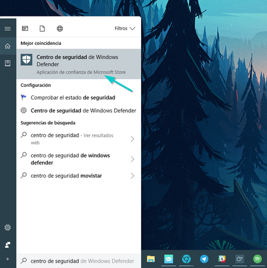The image size is (267, 268).
Task: Open the Filtros dropdown
Action: point(125,28)
